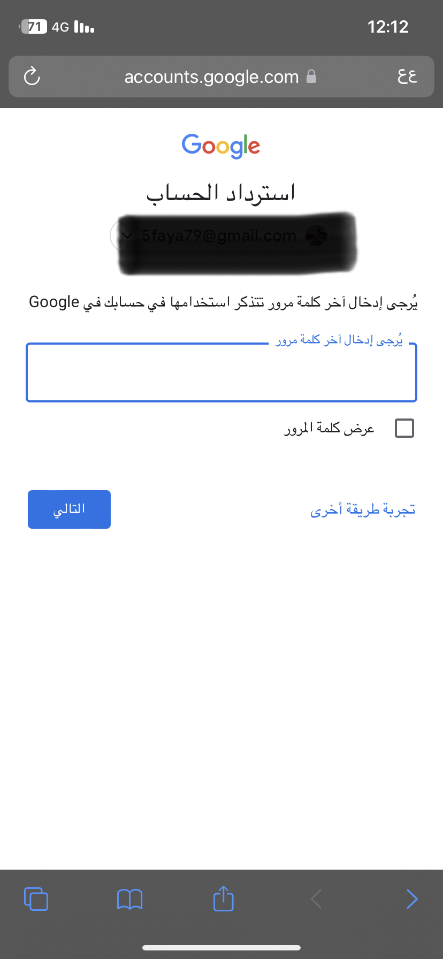
Task: Go forward with the right arrow
Action: coord(411,899)
